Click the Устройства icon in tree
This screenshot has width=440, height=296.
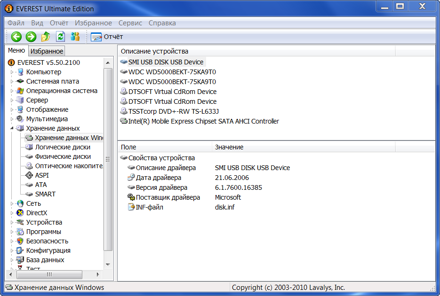(20, 222)
